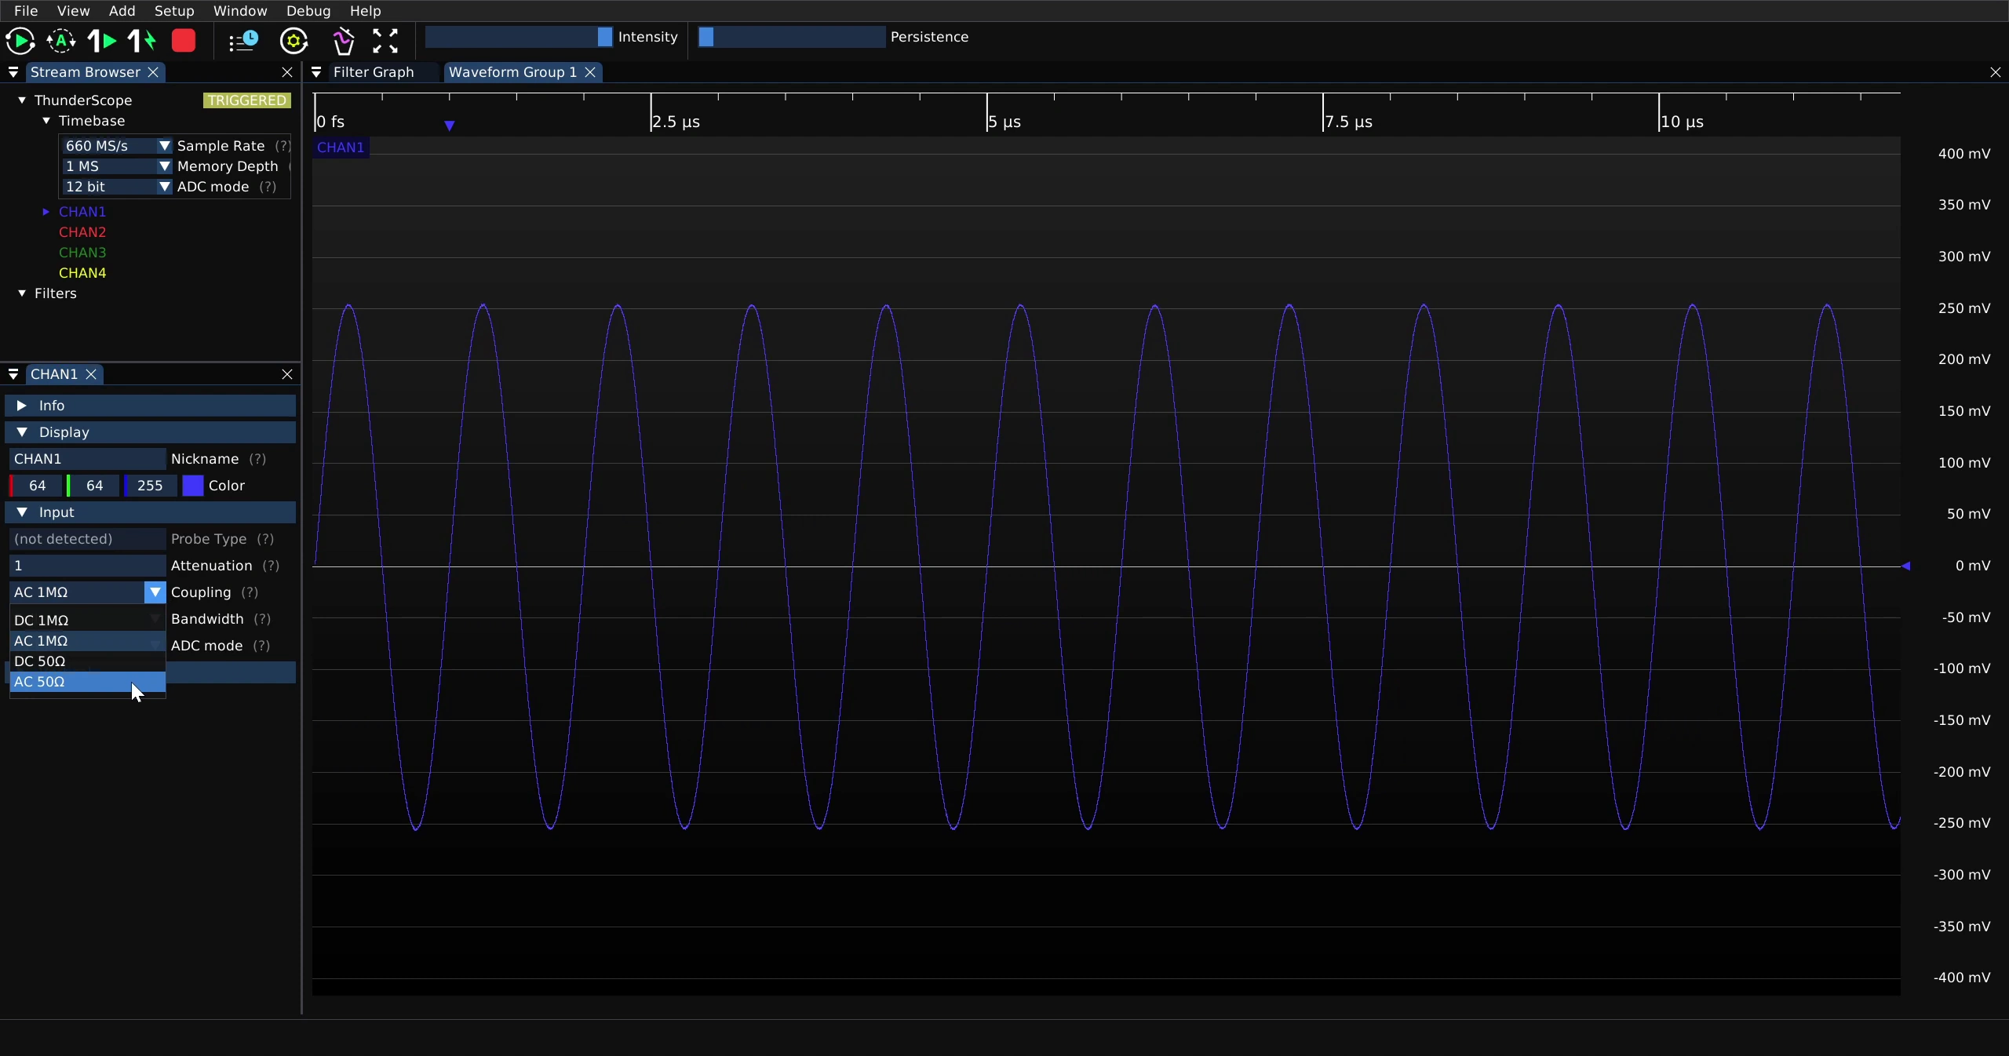Stop acquisition with the red square button
Screen dimensions: 2009x1056
[184, 41]
